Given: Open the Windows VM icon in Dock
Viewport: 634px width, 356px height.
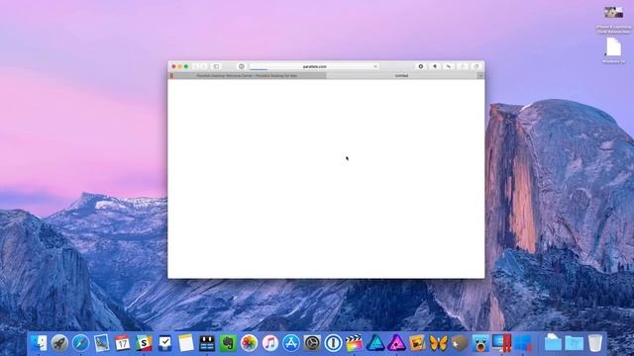Looking at the screenshot, I should pyautogui.click(x=523, y=343).
